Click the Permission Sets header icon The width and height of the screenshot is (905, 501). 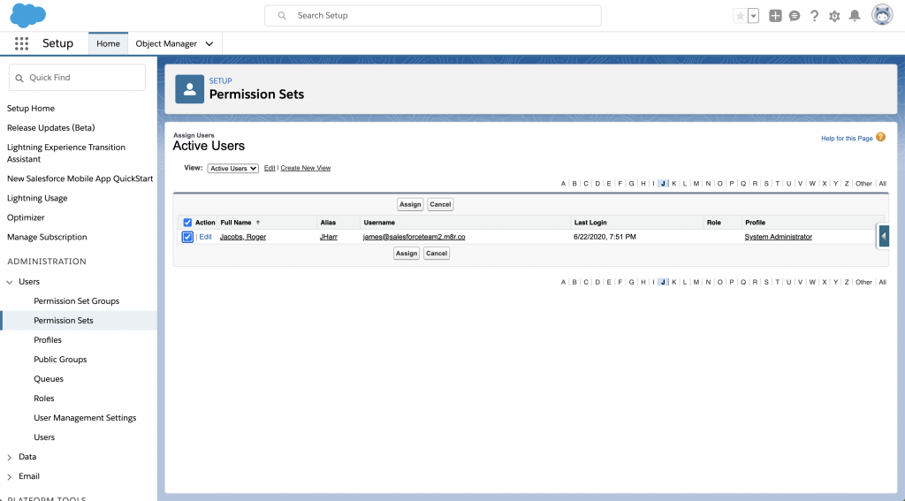[189, 89]
